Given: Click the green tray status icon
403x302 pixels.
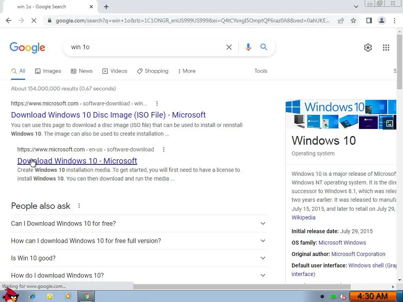Looking at the screenshot, I should tap(333, 296).
